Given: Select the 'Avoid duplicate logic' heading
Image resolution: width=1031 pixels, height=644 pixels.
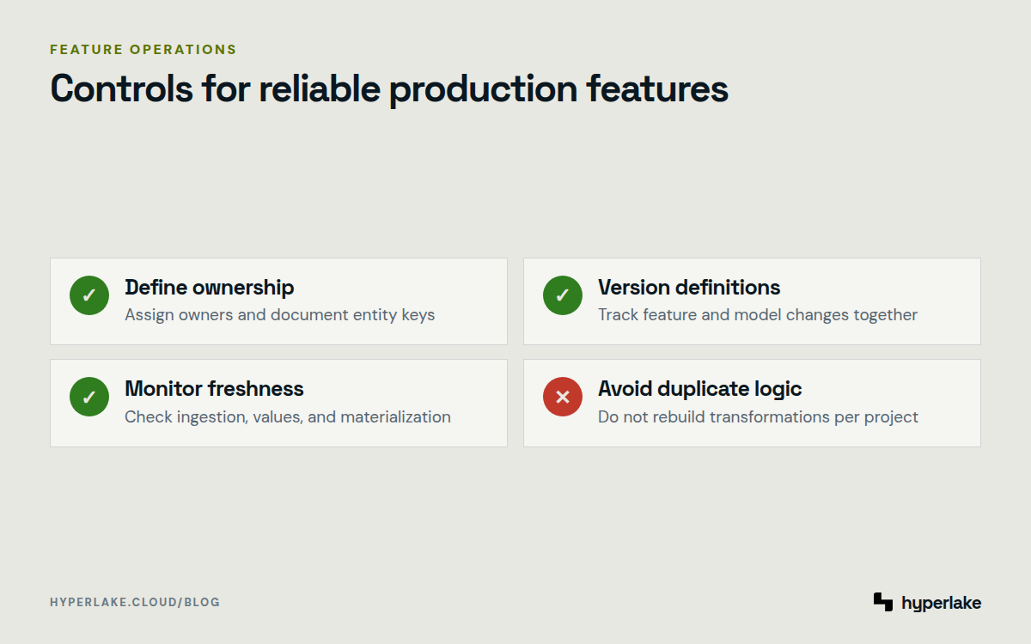Looking at the screenshot, I should (x=700, y=388).
